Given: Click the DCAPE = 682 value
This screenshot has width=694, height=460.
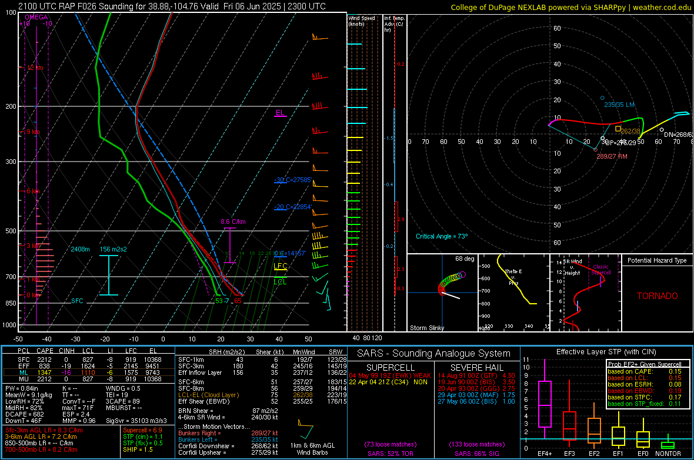Looking at the screenshot, I should (24, 414).
